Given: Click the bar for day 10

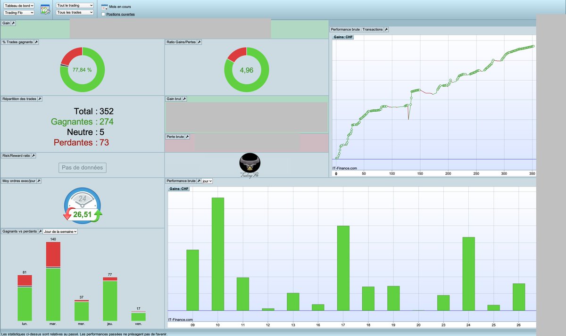Looking at the screenshot, I should tap(217, 254).
